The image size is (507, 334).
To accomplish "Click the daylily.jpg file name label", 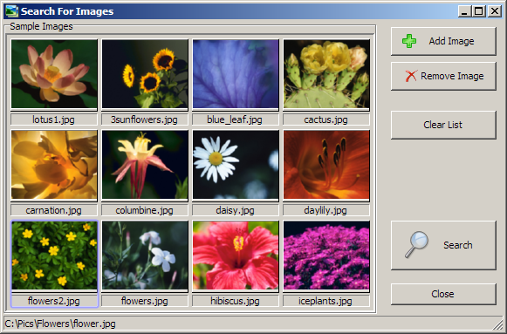I will tap(326, 210).
